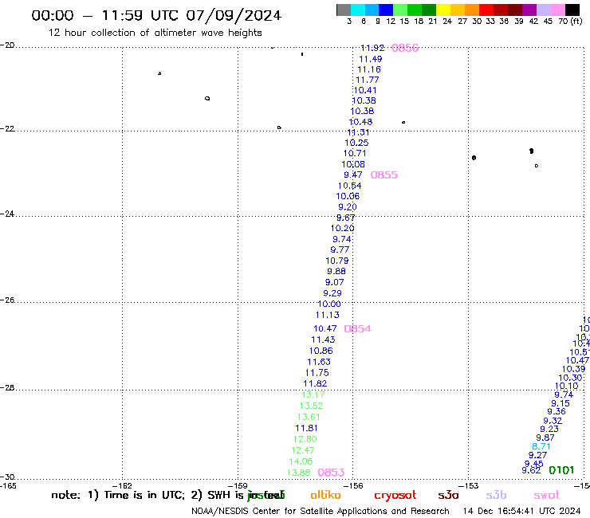
Task: Click the green wave height value 13.17
Action: [313, 394]
